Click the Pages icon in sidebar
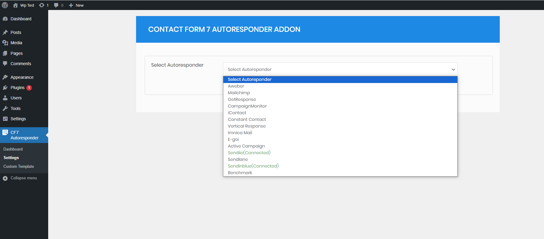The width and height of the screenshot is (544, 239). [x=5, y=53]
